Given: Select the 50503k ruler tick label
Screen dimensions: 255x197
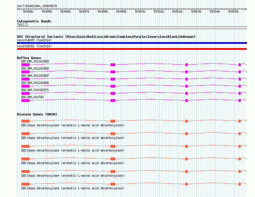Looking at the screenshot, I should tap(196, 11).
